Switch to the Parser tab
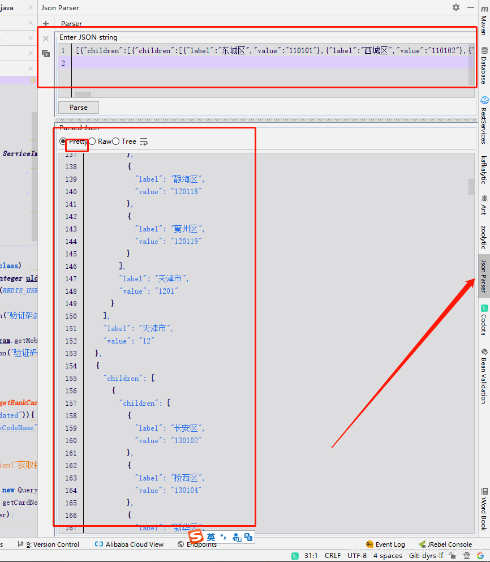The width and height of the screenshot is (490, 562). pyautogui.click(x=71, y=24)
